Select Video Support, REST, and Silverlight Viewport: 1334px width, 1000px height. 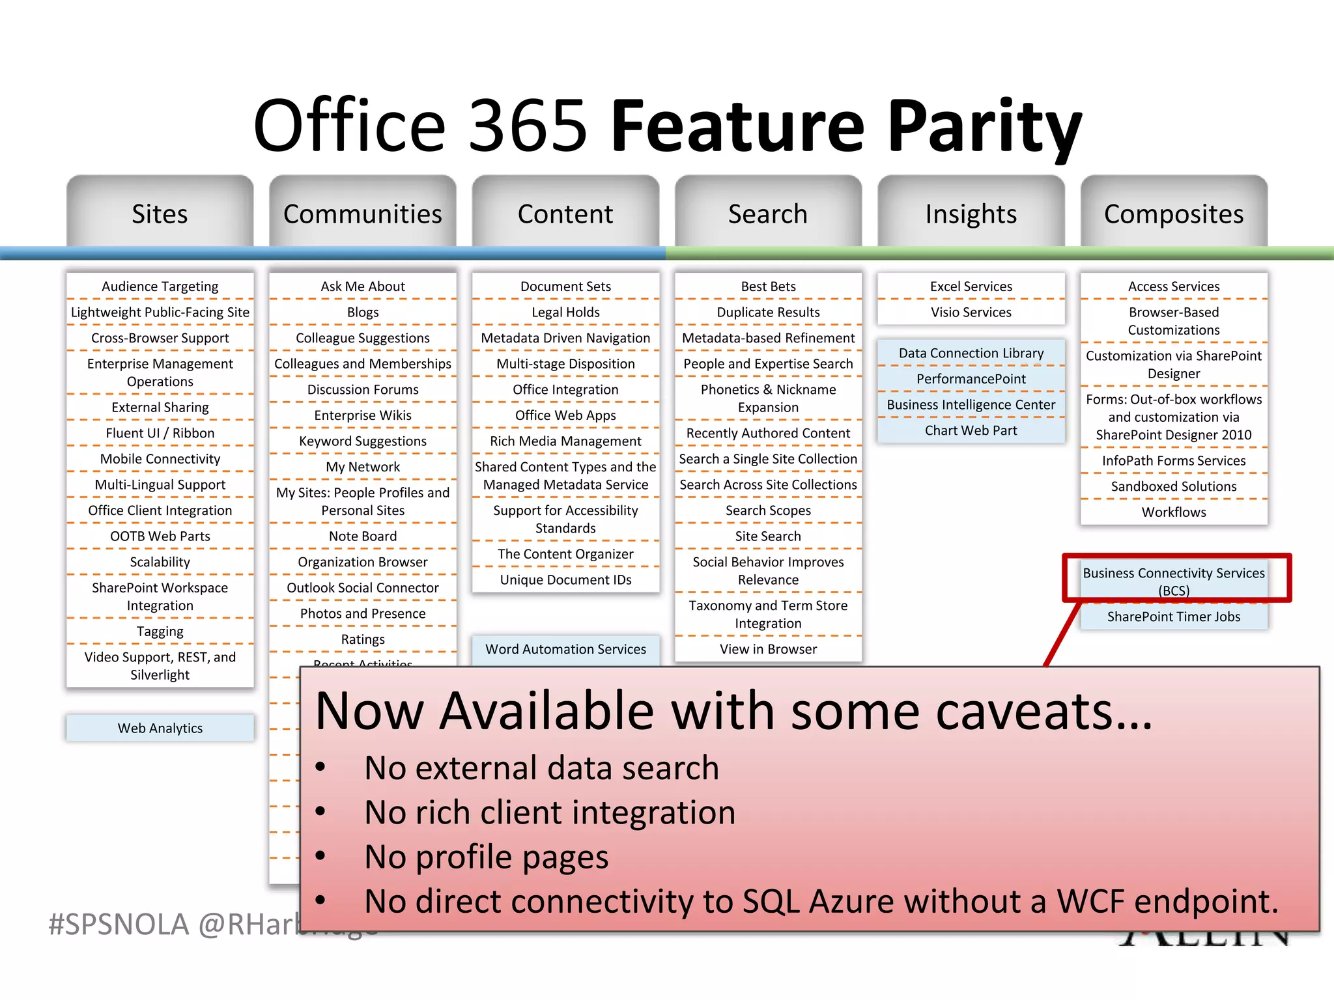tap(160, 665)
